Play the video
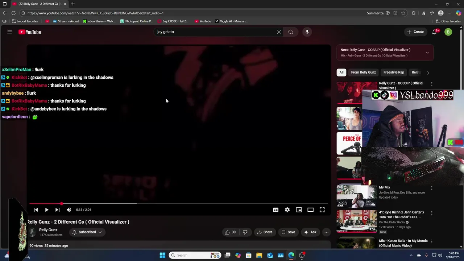This screenshot has height=261, width=464. (47, 210)
